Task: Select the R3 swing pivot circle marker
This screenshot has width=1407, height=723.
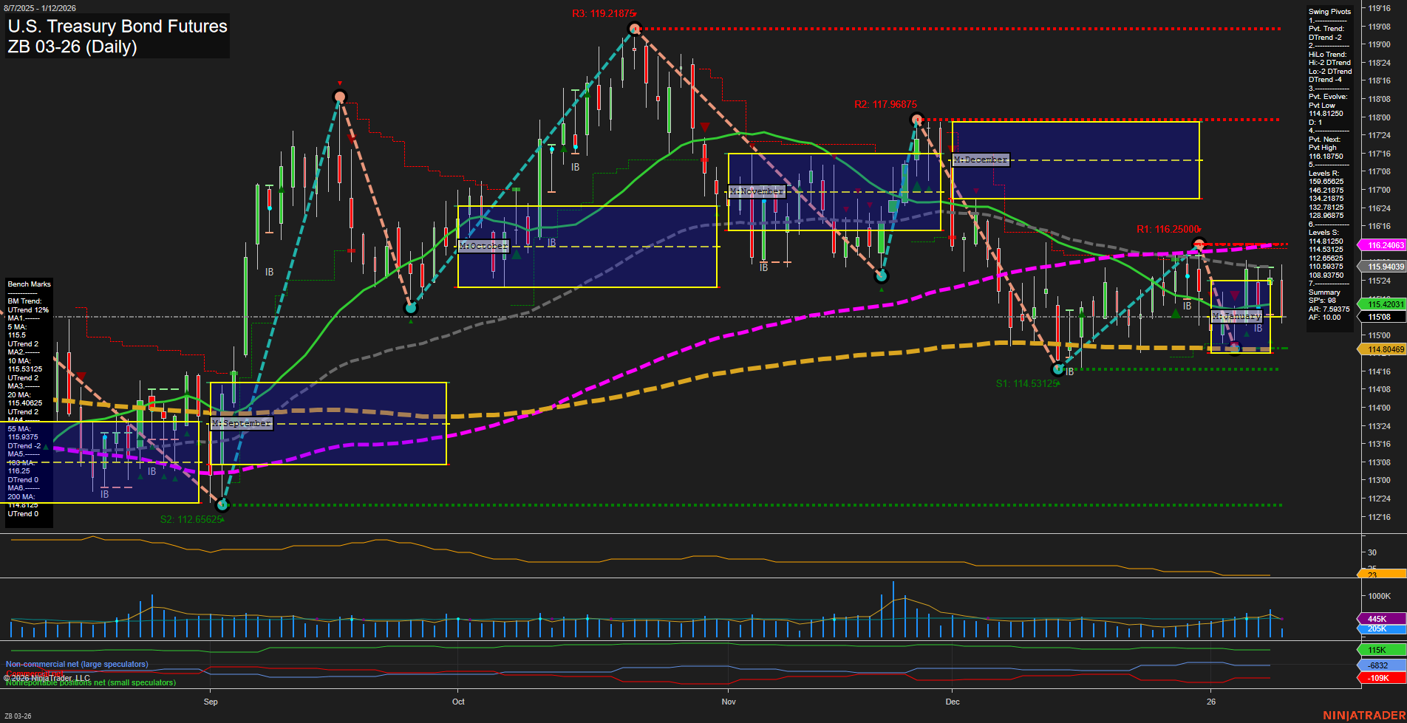Action: click(634, 28)
